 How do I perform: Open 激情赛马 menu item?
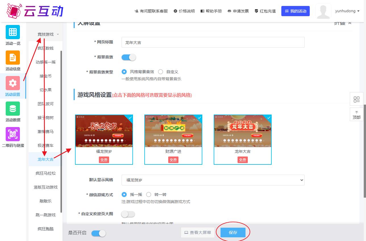click(45, 132)
